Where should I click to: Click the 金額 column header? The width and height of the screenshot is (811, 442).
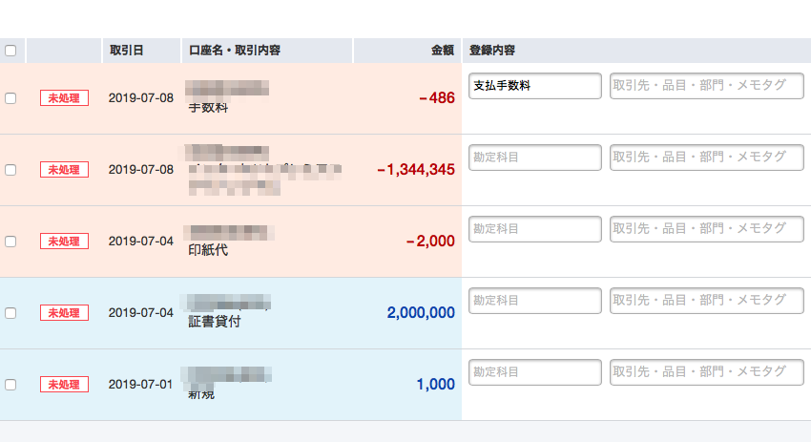coord(443,51)
